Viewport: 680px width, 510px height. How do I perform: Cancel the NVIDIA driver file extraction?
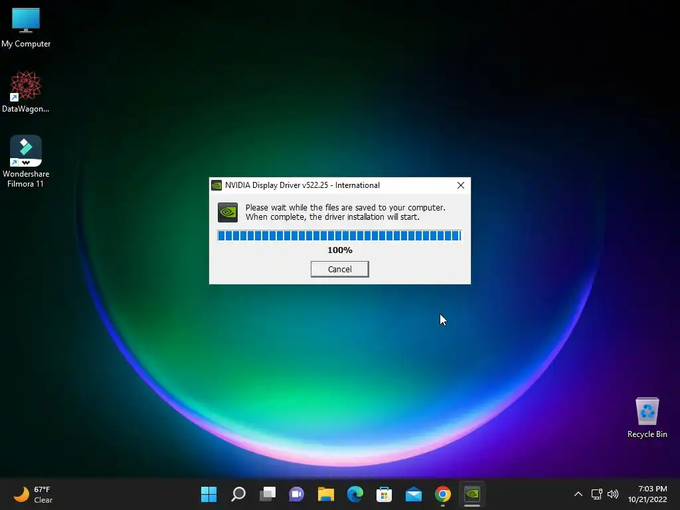[x=339, y=269]
